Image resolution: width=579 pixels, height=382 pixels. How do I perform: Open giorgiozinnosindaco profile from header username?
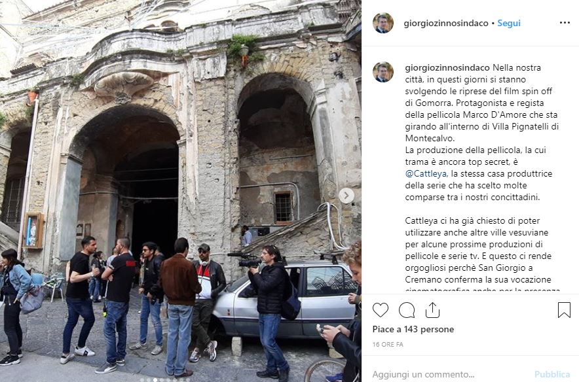446,23
